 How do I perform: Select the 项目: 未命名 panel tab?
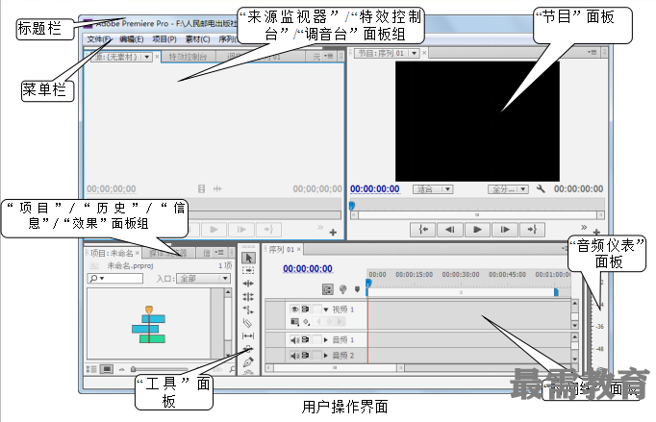click(112, 253)
